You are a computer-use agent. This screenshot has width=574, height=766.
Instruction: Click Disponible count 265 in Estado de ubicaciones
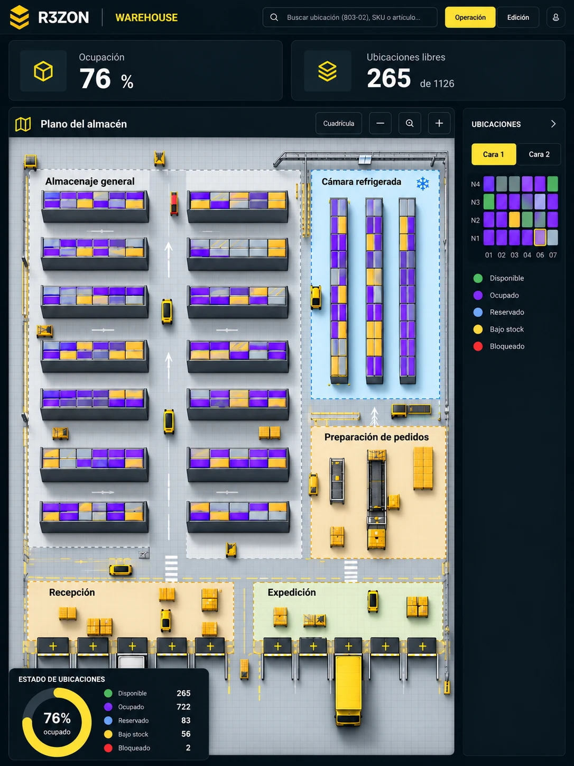point(183,693)
